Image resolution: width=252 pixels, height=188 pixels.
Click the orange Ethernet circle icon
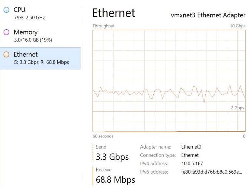point(6,54)
